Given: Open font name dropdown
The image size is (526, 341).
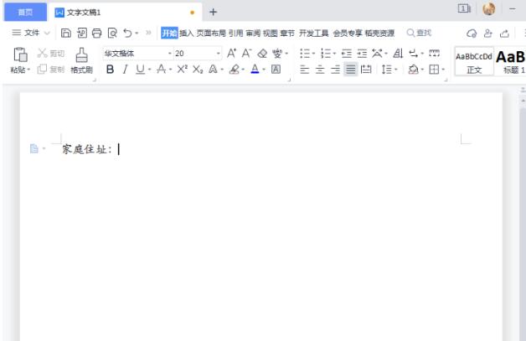Looking at the screenshot, I should coord(169,54).
